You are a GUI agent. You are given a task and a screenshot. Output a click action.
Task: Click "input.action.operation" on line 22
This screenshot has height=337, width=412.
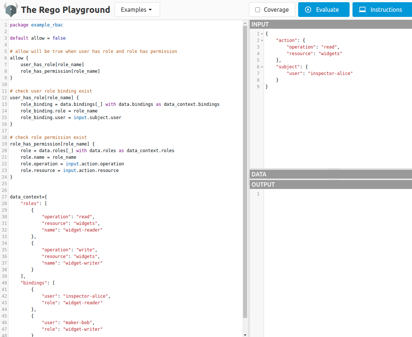click(x=95, y=164)
